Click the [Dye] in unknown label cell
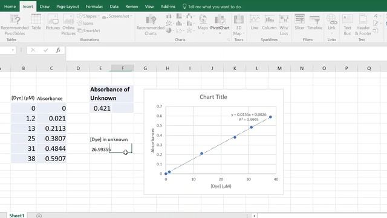Viewport: 387px width, 218px height. coord(109,139)
